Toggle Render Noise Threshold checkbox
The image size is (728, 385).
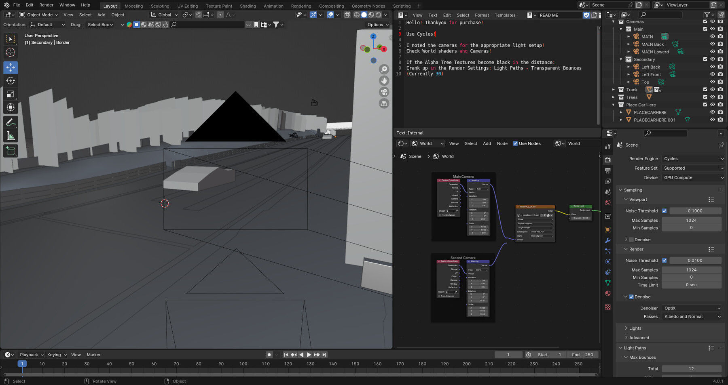(664, 261)
